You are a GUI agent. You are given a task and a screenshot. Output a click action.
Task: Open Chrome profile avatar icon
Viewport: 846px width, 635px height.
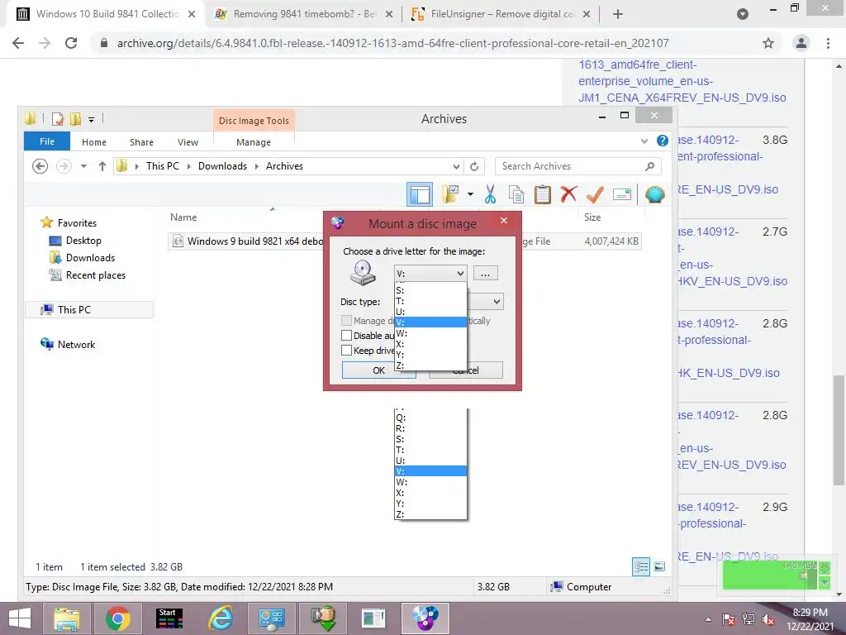click(801, 43)
